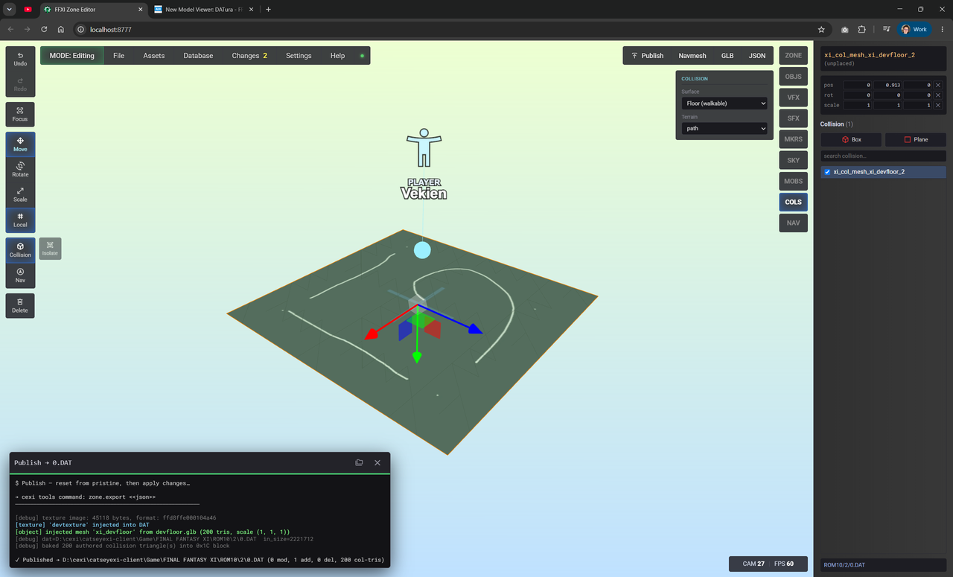Viewport: 953px width, 577px height.
Task: Open the Changes menu
Action: pos(249,56)
